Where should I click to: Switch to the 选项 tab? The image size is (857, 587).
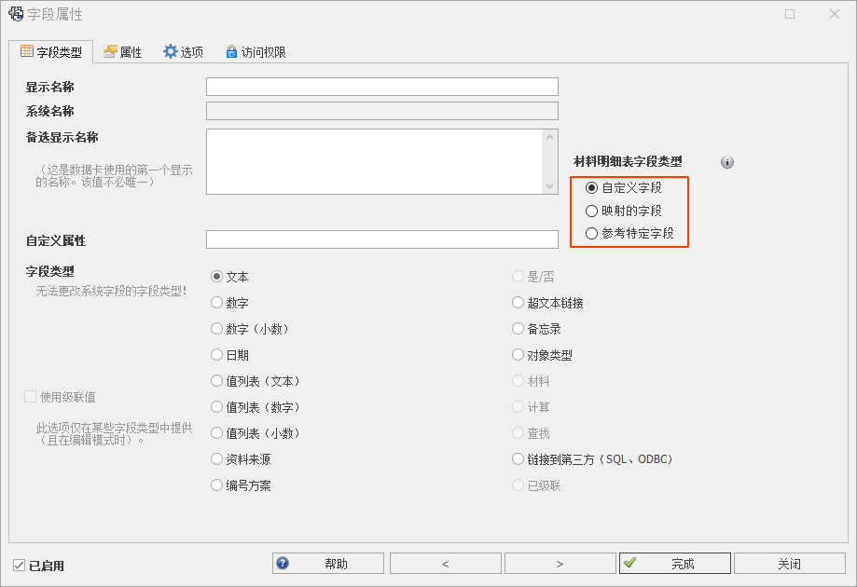(183, 52)
